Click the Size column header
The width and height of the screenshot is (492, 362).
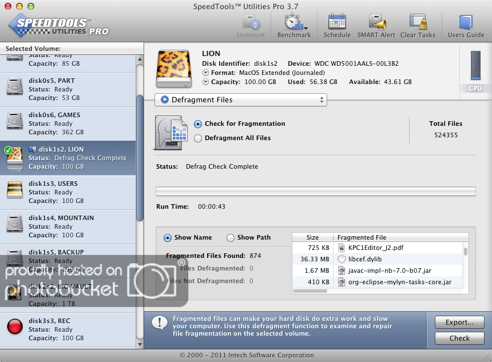[x=312, y=237]
